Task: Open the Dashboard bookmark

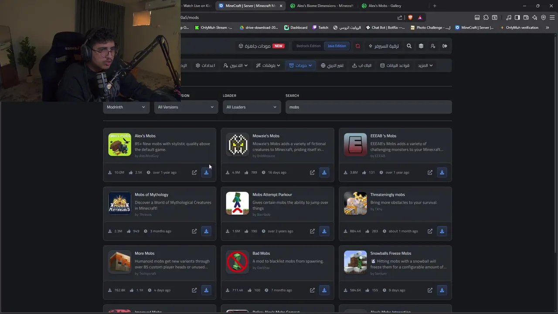Action: 296,27
